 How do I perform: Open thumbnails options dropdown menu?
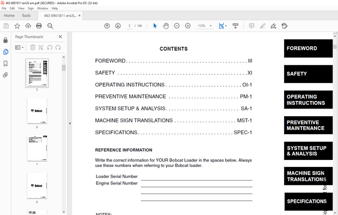click(x=19, y=47)
